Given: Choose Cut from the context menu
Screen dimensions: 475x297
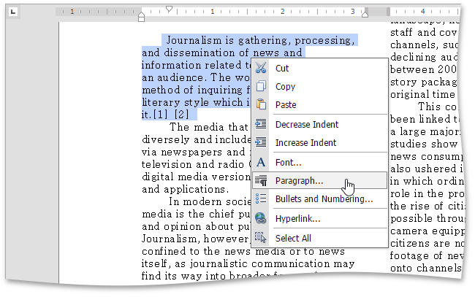Looking at the screenshot, I should click(320, 68).
